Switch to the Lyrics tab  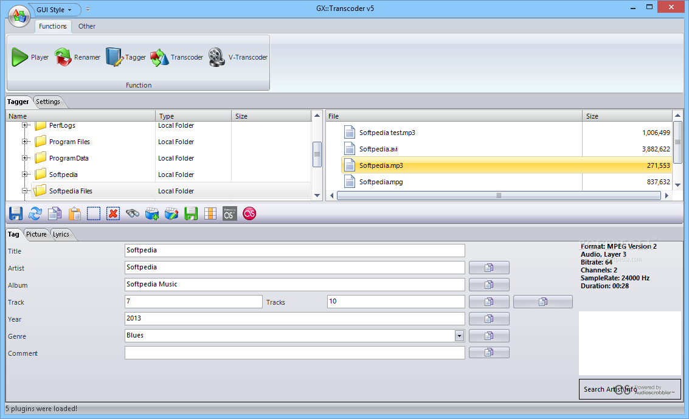pyautogui.click(x=61, y=235)
